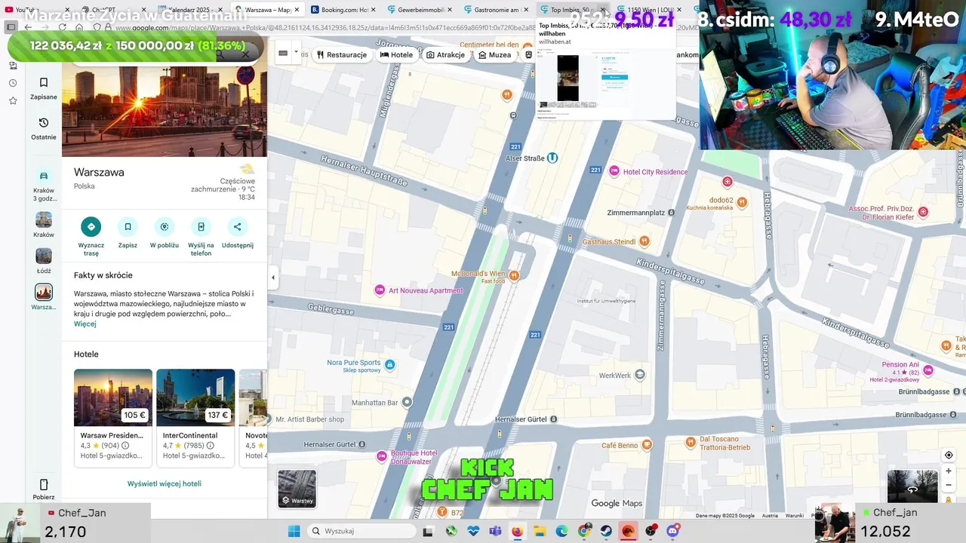Expand the Więcej link in Fakty w skrócie
Image resolution: width=966 pixels, height=543 pixels.
(85, 324)
